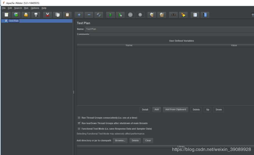
Task: Open the File menu
Action: (4, 8)
